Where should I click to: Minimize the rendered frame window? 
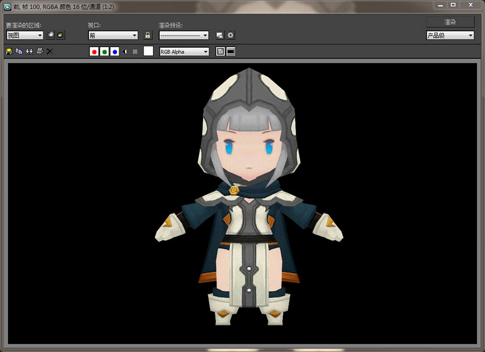point(440,5)
